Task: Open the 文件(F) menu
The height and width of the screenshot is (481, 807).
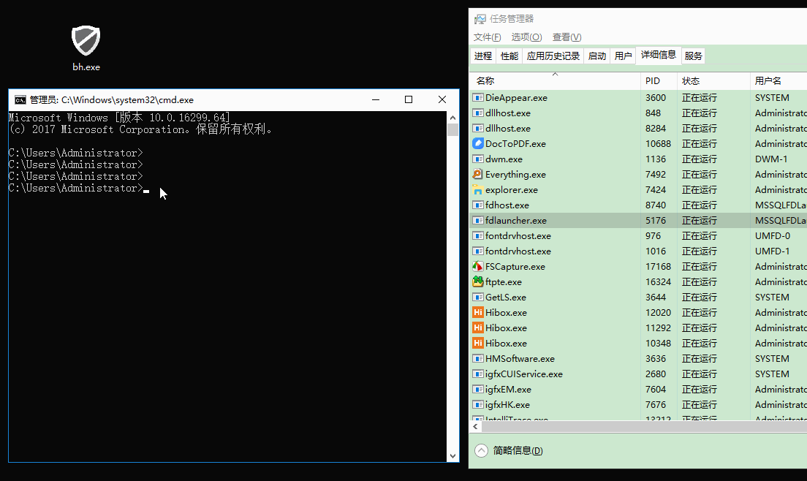Action: point(487,37)
